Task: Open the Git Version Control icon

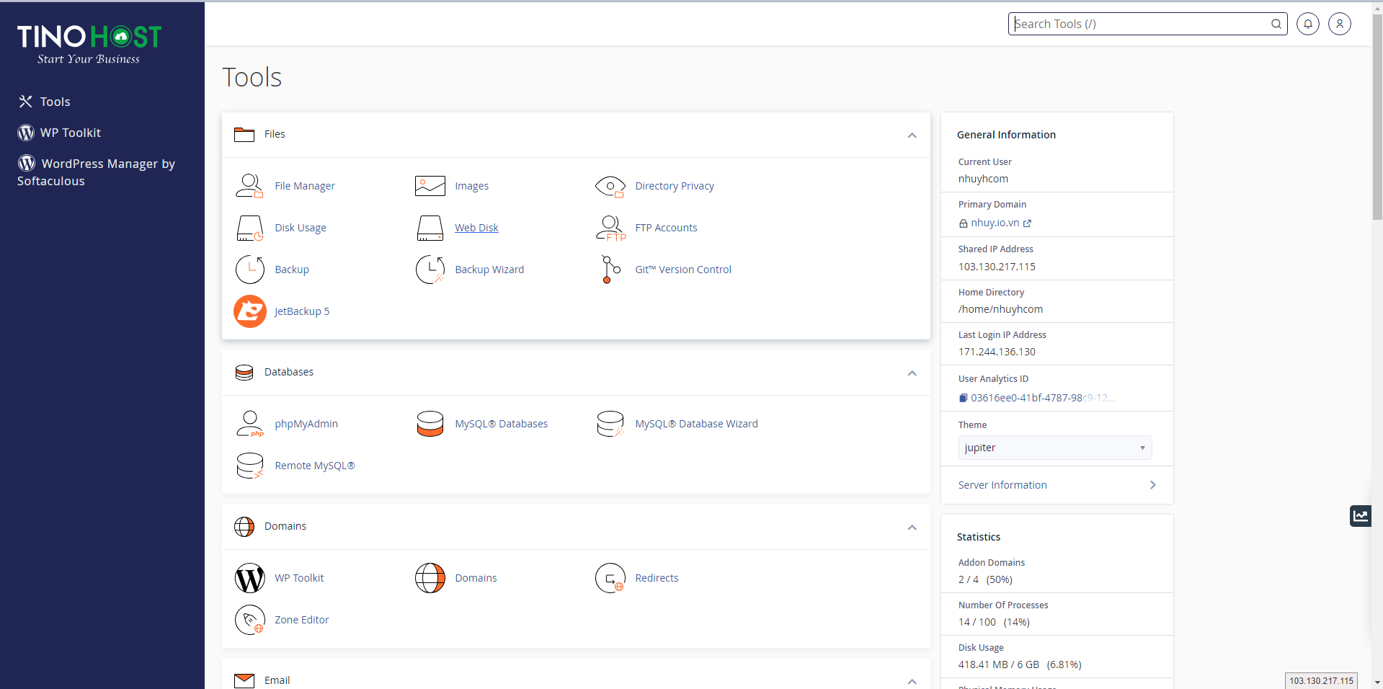Action: coord(610,270)
